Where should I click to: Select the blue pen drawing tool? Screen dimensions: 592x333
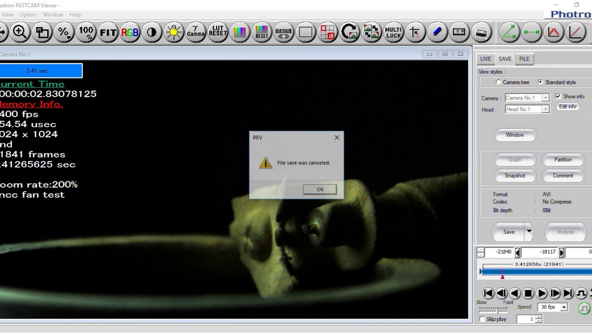438,32
